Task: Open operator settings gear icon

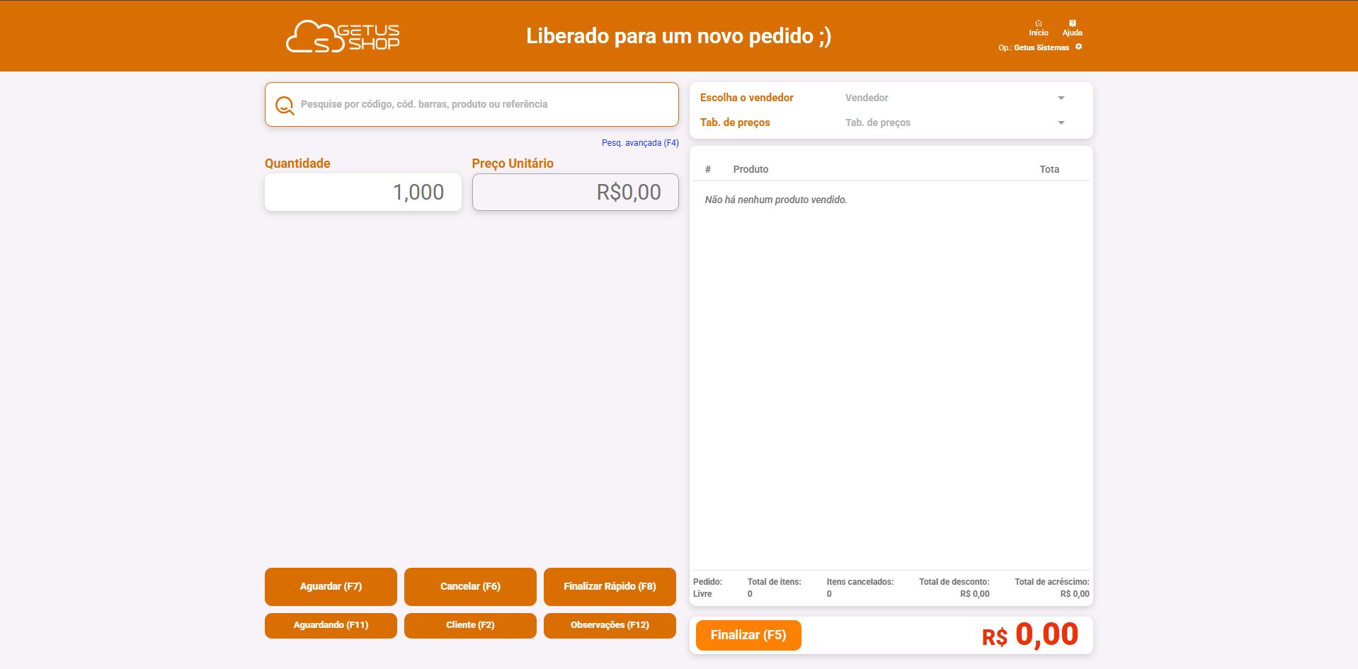Action: [x=1078, y=47]
